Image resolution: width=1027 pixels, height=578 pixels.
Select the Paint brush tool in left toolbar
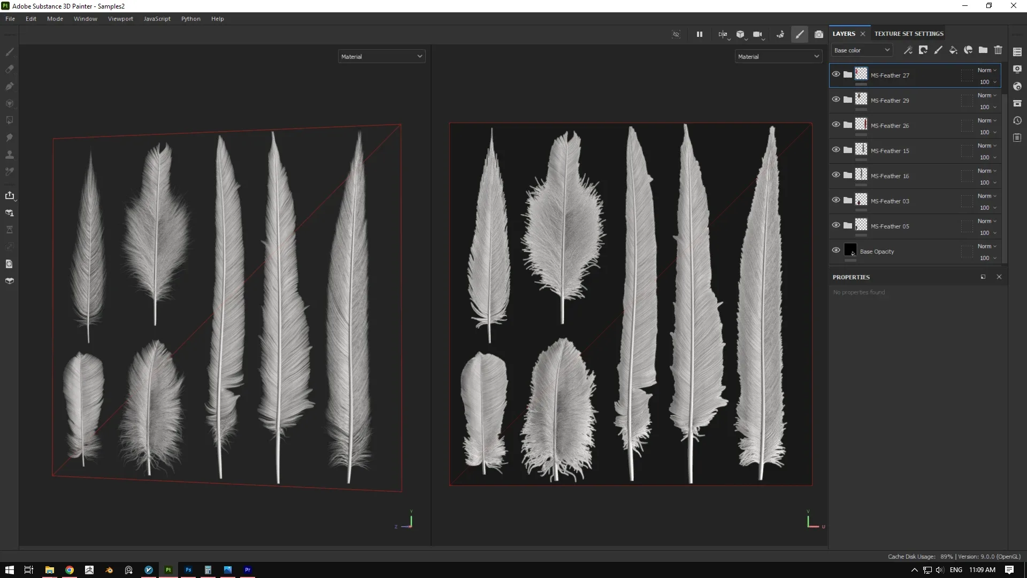[x=10, y=52]
